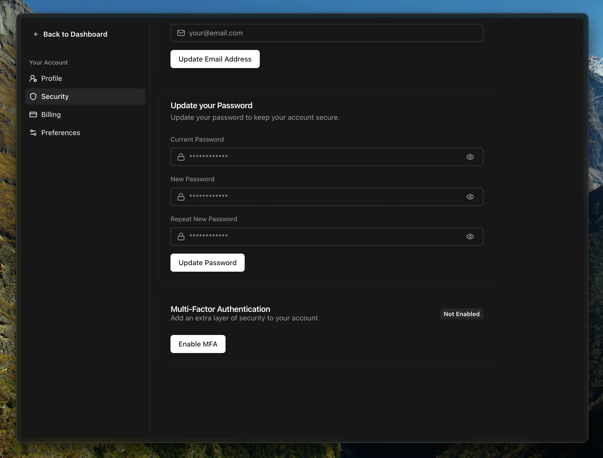Click the Update Email Address button
Viewport: 603px width, 458px height.
click(x=215, y=59)
